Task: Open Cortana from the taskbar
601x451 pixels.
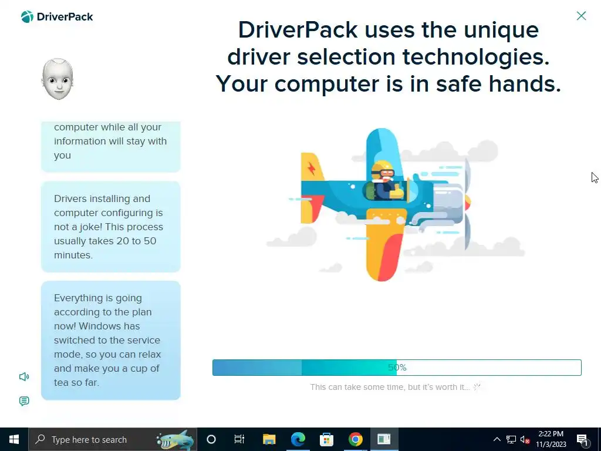Action: (x=211, y=439)
